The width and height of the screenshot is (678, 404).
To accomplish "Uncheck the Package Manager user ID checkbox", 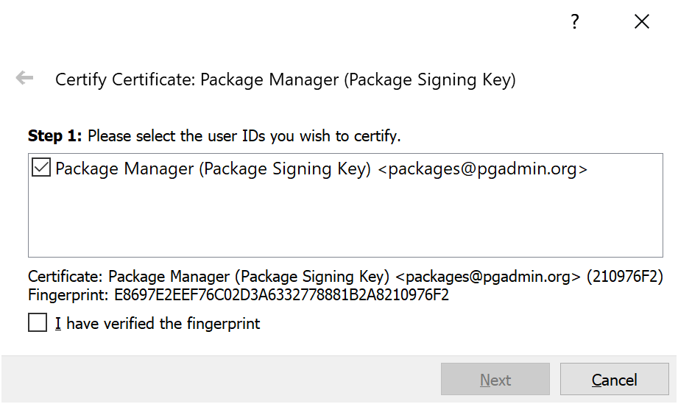I will click(x=40, y=169).
